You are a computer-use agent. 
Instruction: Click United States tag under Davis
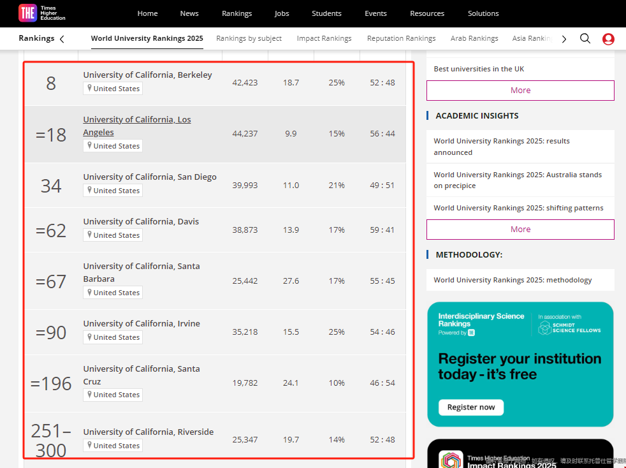tap(113, 235)
